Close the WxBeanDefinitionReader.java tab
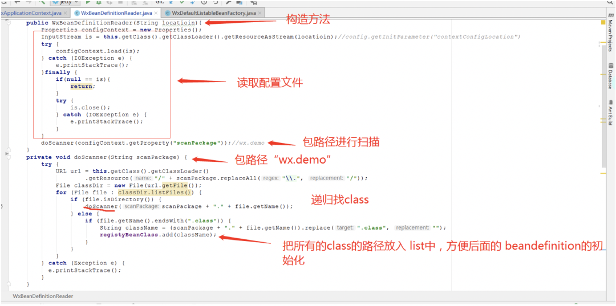Viewport: 616px width, 306px height. pos(156,13)
